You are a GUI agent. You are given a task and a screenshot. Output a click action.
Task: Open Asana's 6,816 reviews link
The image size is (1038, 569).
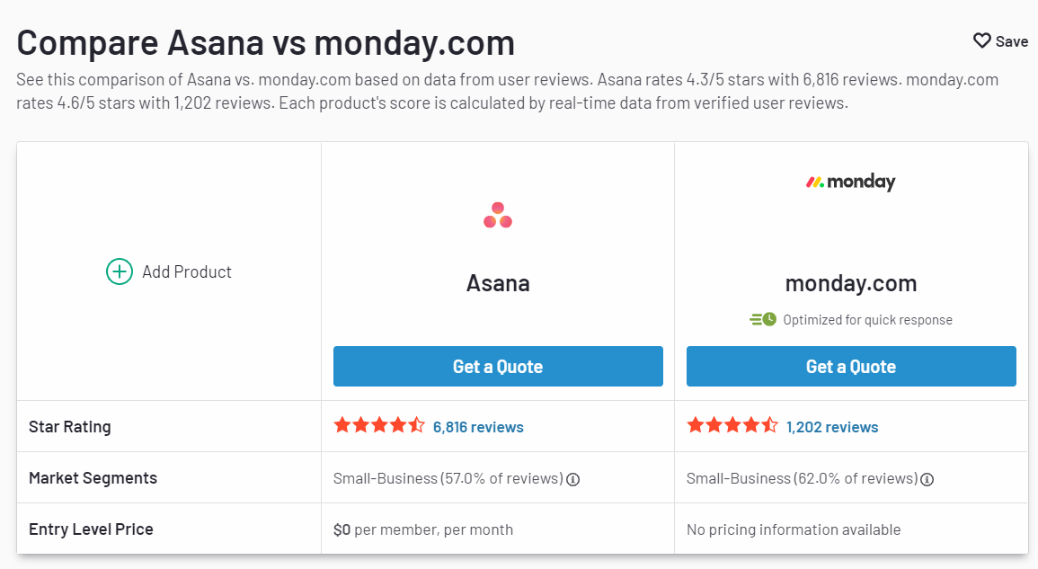click(x=478, y=427)
